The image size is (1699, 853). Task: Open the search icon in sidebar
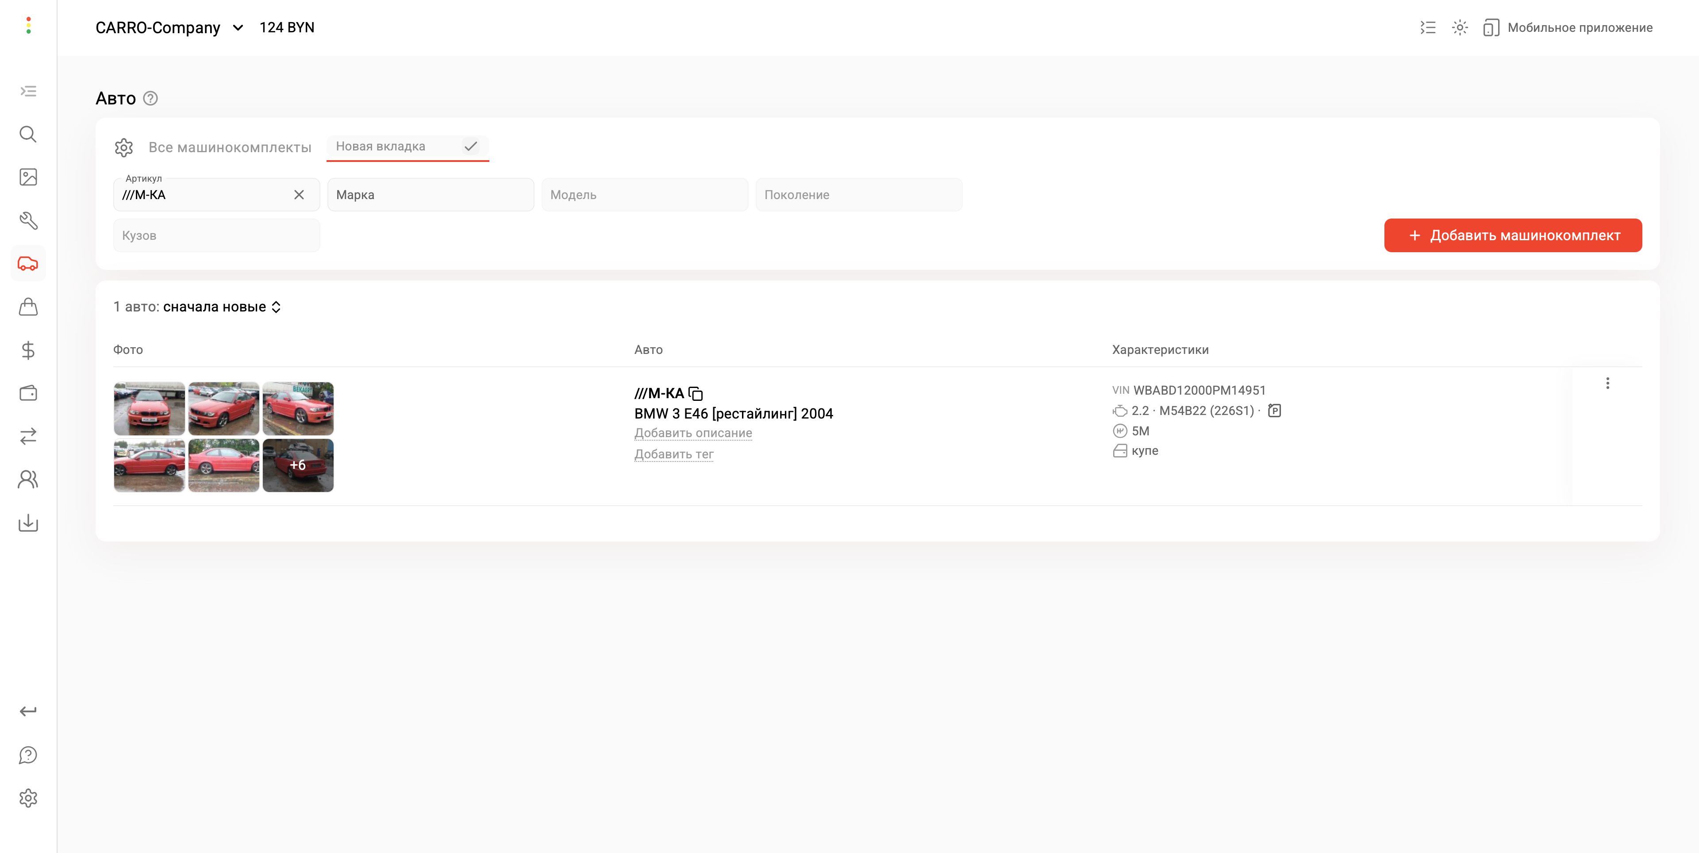[x=28, y=134]
